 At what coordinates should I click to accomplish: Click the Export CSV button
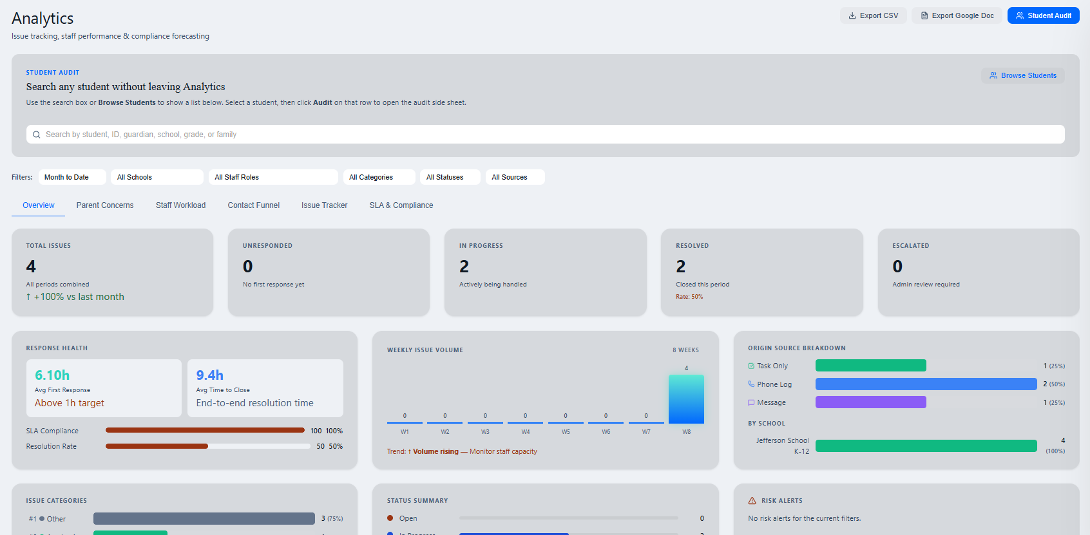(874, 15)
